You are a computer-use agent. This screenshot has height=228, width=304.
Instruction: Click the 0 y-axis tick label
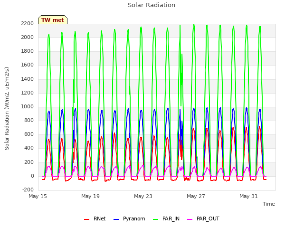point(32,176)
